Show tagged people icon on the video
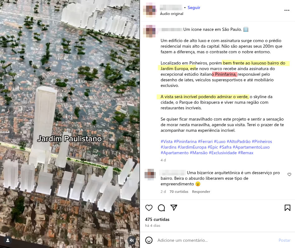295x248 pixels. (x=8, y=240)
